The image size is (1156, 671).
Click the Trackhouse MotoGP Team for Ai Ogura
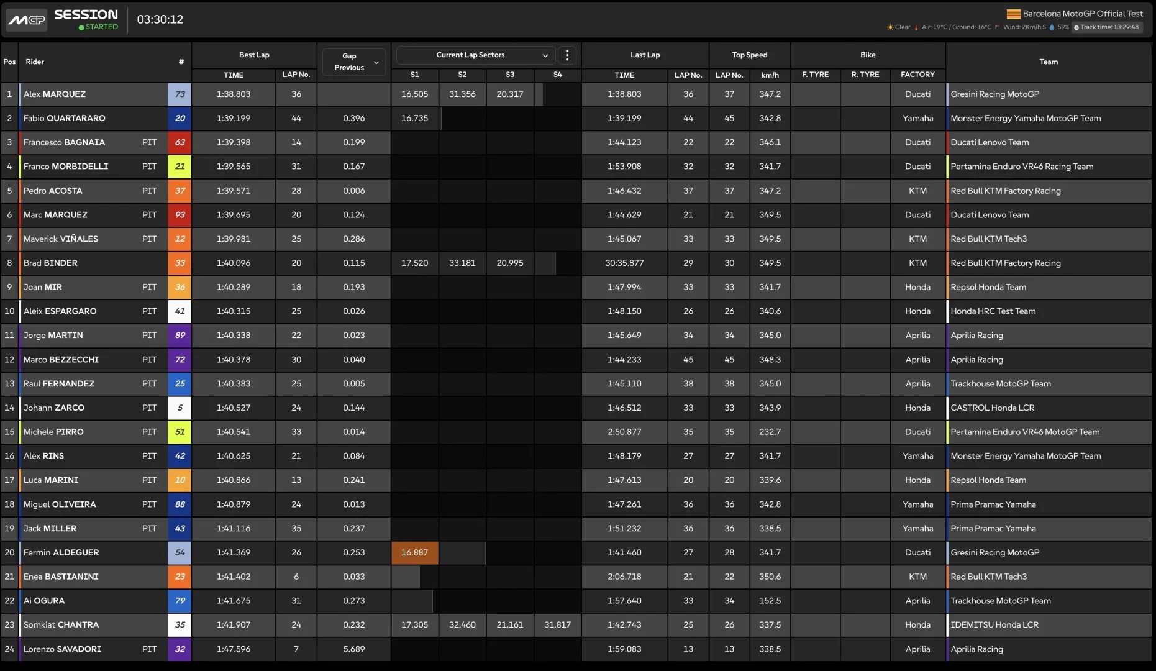(x=1000, y=601)
